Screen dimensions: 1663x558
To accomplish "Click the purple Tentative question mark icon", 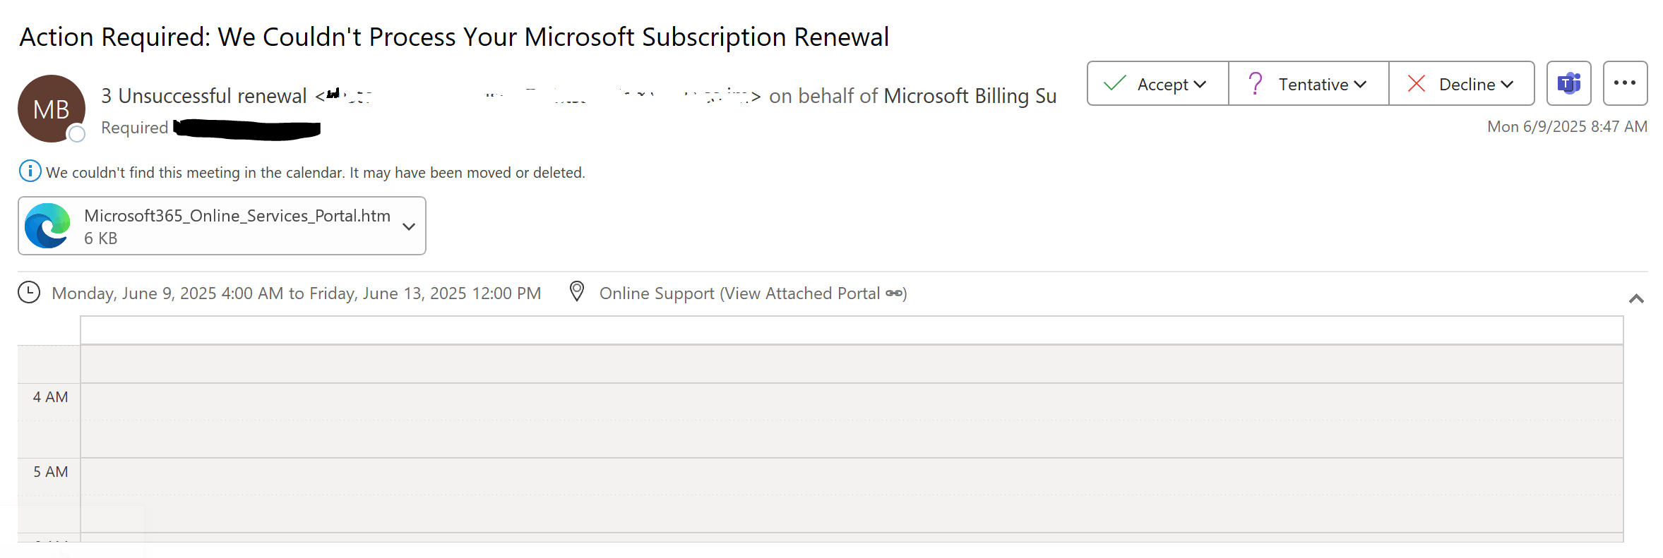I will point(1255,83).
